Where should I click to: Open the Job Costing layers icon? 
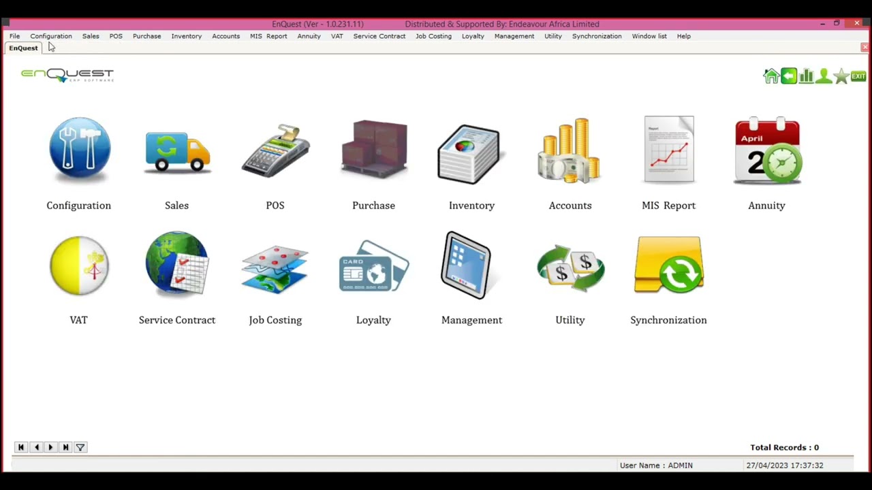(x=275, y=269)
